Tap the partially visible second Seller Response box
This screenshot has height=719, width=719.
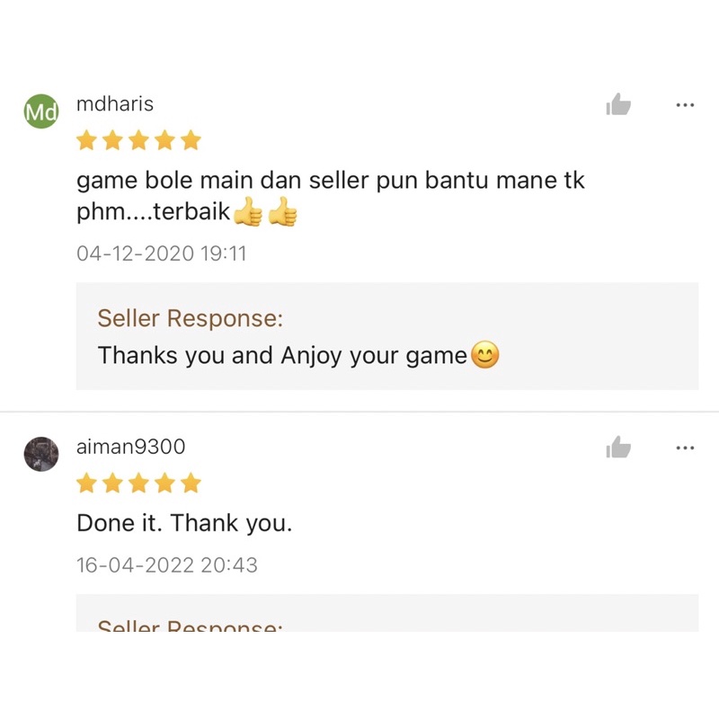pos(387,613)
